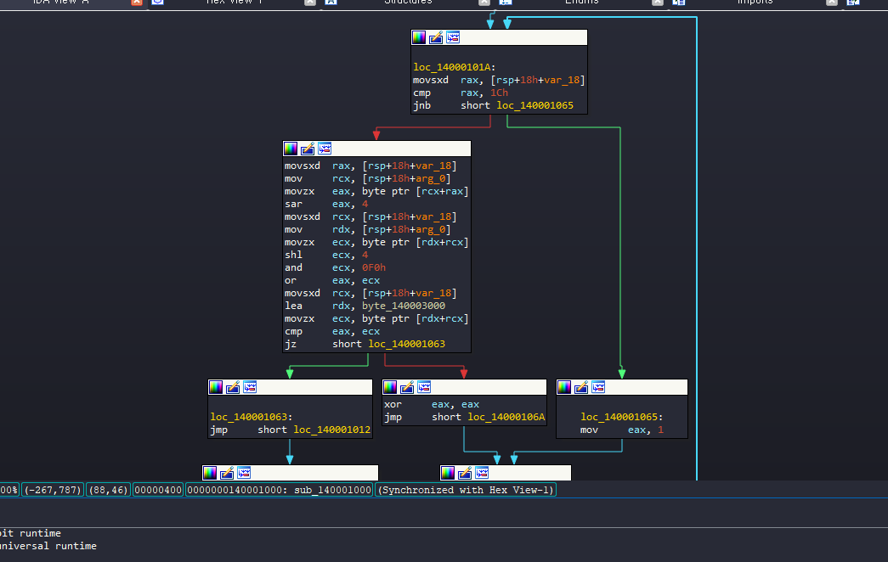Click third title icon on xor eax block

(x=424, y=387)
